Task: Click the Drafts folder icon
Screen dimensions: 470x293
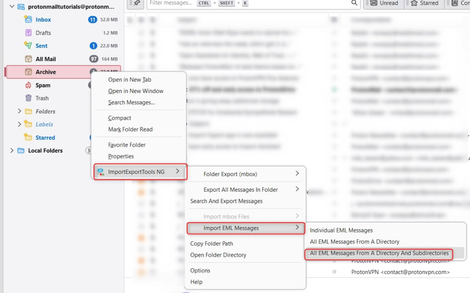Action: tap(28, 33)
